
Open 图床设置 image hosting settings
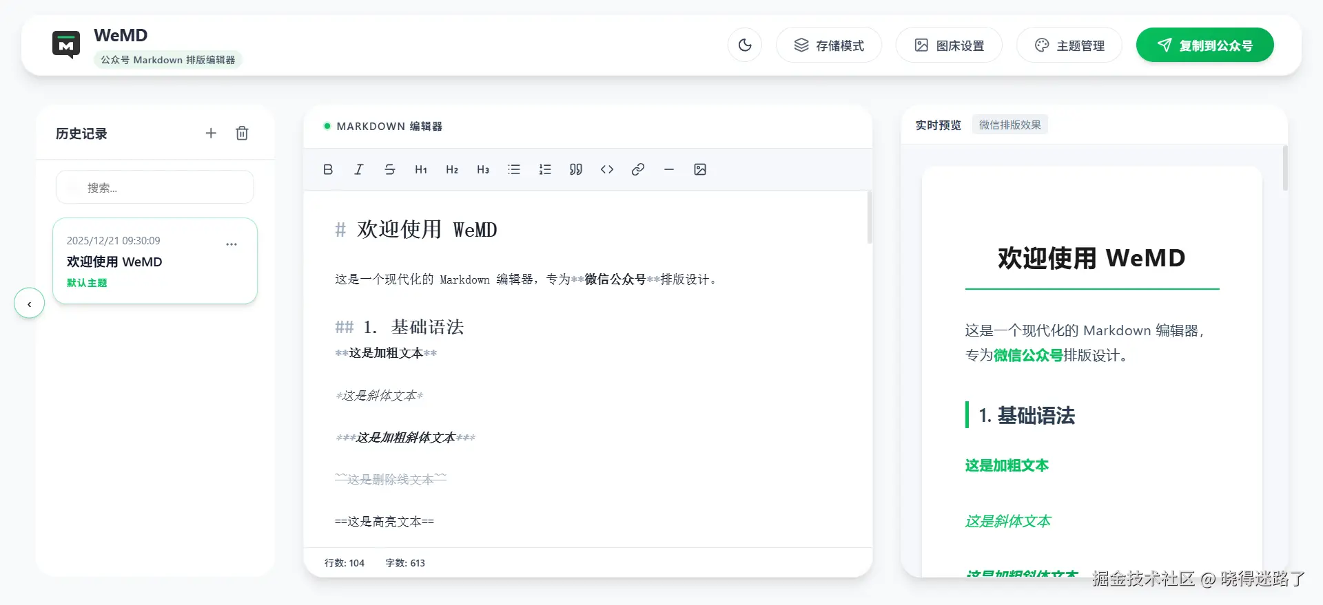click(x=949, y=45)
